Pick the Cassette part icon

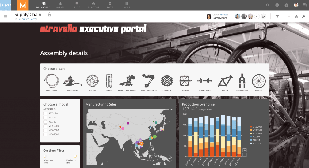(x=167, y=81)
